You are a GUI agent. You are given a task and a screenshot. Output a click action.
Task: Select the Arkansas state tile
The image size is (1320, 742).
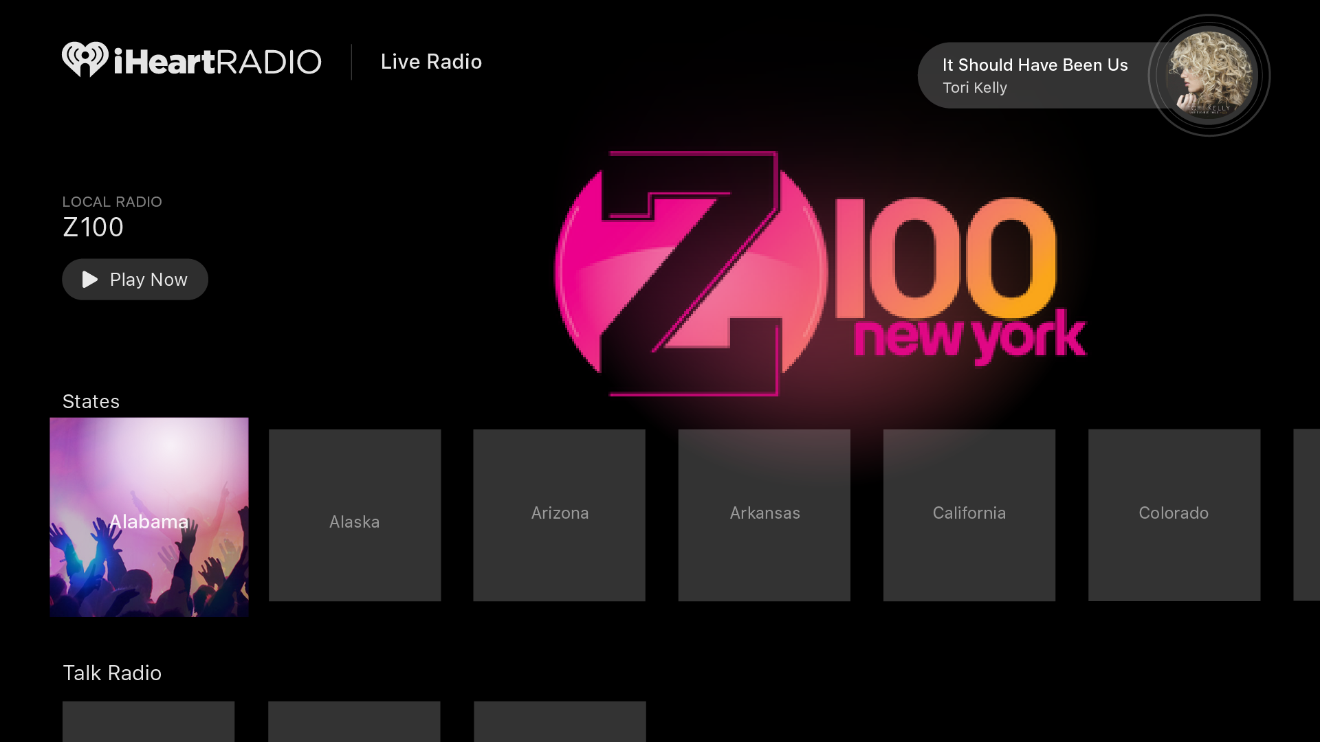[764, 515]
